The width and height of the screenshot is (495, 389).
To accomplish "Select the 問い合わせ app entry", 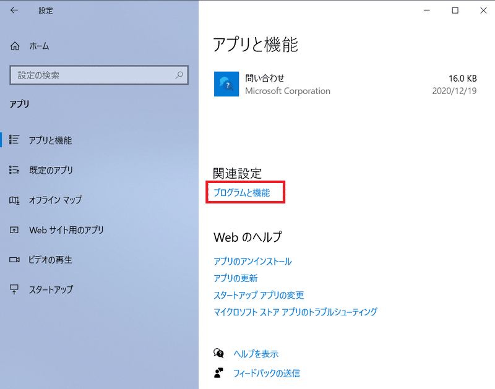I will tap(278, 84).
